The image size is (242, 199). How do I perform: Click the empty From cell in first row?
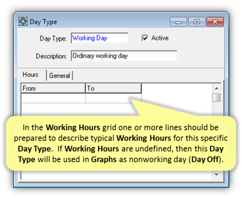[x=53, y=98]
